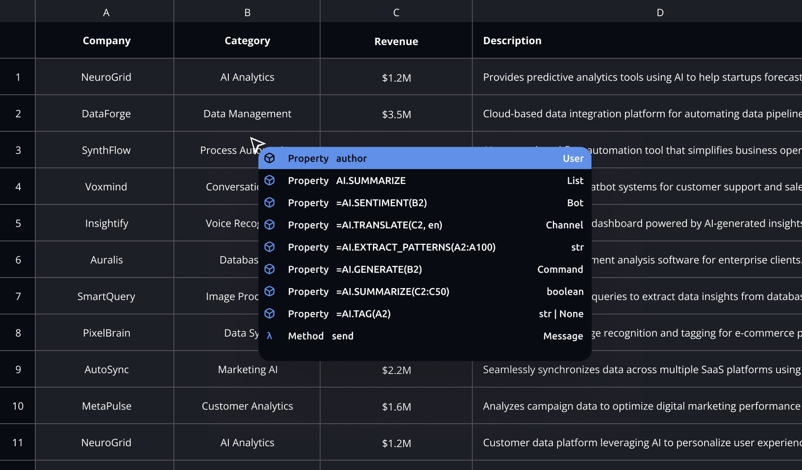Click the SynthFlow company cell
The height and width of the screenshot is (470, 802).
coord(105,150)
